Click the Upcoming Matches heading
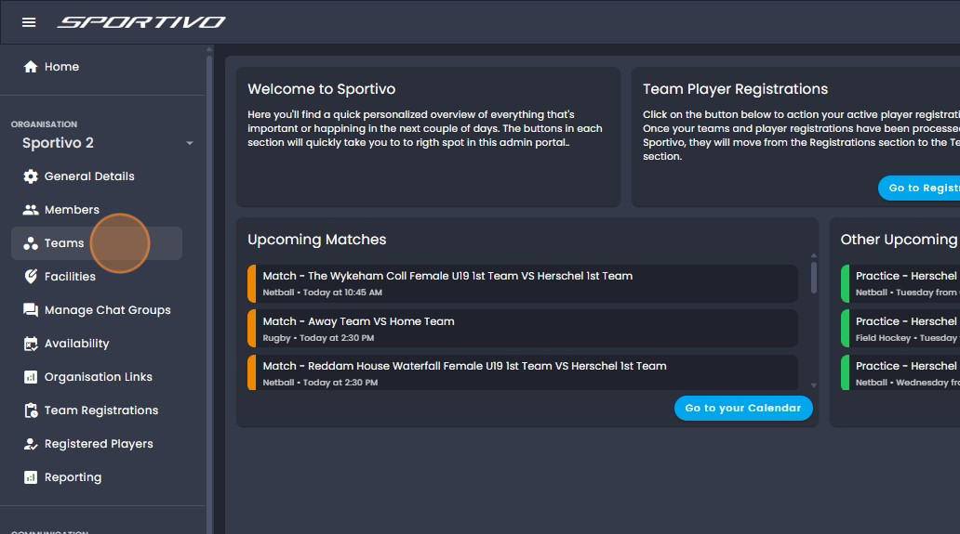 pyautogui.click(x=316, y=240)
